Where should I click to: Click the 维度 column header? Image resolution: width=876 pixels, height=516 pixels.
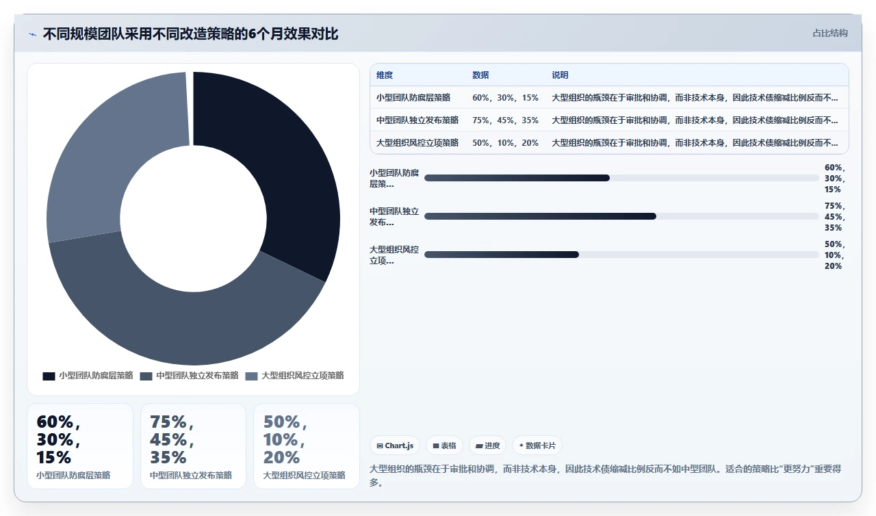coord(385,75)
